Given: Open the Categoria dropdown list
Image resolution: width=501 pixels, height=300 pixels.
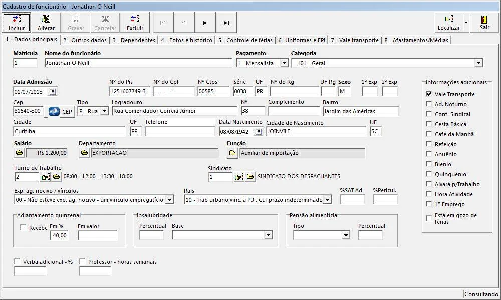Looking at the screenshot, I should (478, 63).
